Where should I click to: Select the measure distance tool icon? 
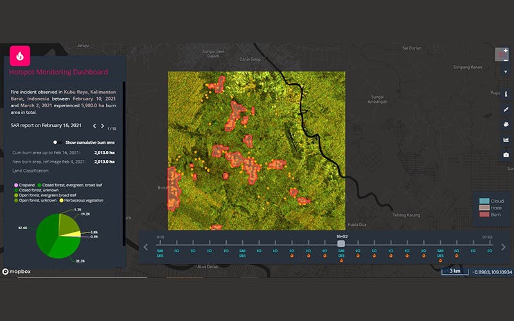point(506,109)
